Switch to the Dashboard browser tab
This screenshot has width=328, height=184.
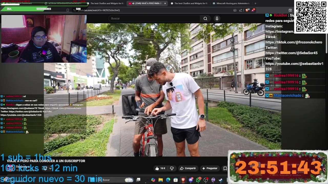pos(22,3)
